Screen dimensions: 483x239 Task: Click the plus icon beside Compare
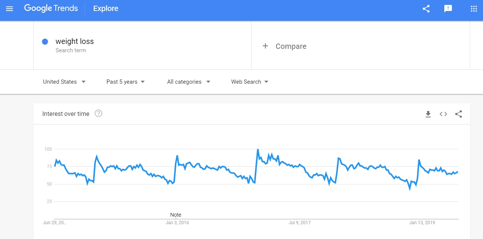point(265,46)
